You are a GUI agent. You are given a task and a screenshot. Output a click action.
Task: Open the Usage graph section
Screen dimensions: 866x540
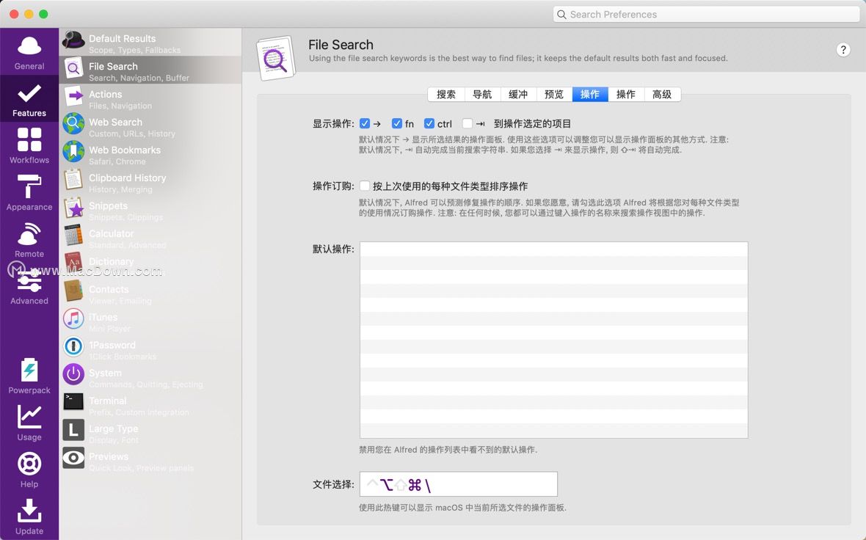pyautogui.click(x=29, y=423)
